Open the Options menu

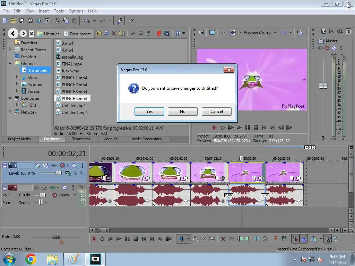pyautogui.click(x=76, y=11)
